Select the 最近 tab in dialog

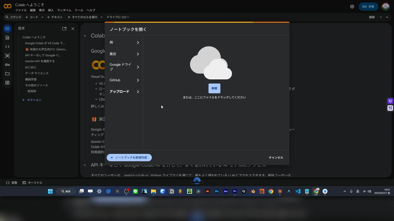[124, 54]
